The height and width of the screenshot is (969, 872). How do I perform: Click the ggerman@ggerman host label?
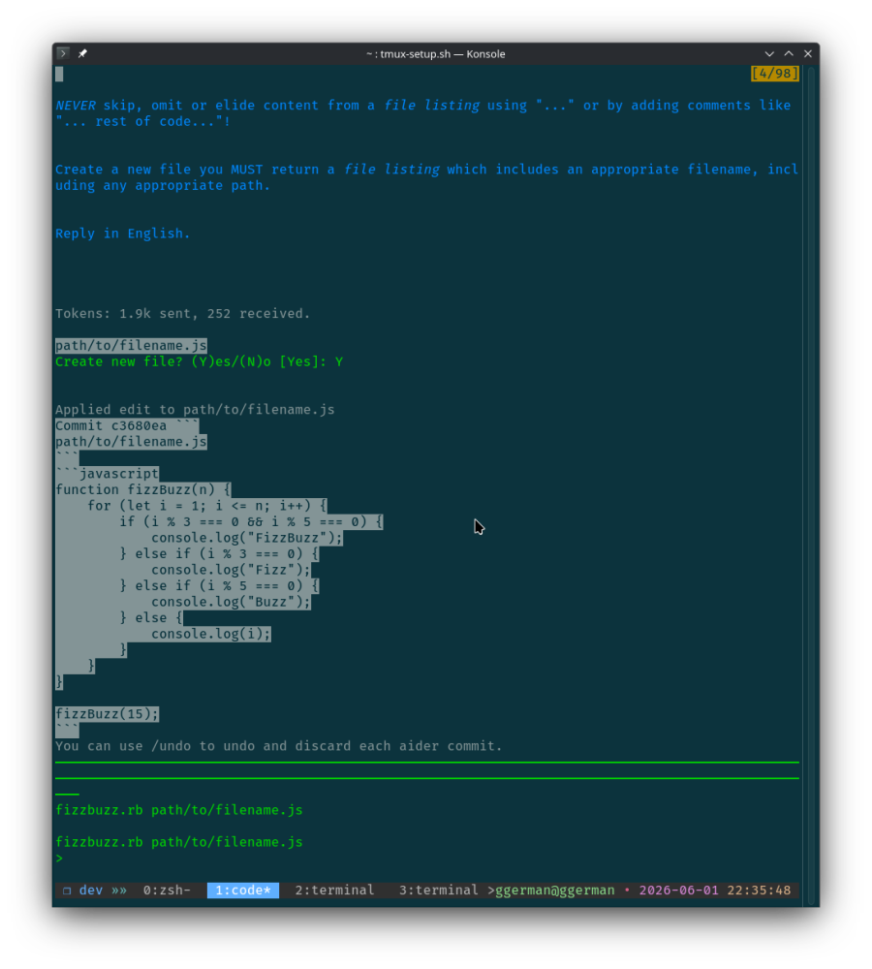[x=555, y=890]
